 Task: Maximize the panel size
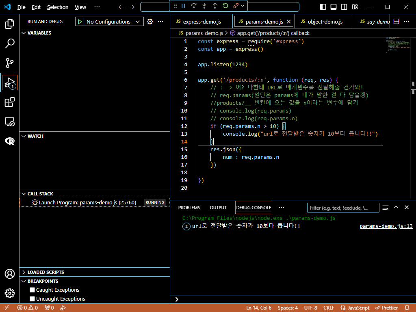pyautogui.click(x=396, y=208)
